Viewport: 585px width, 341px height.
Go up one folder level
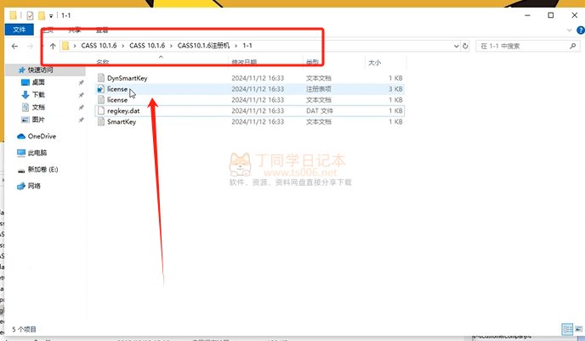pos(53,46)
